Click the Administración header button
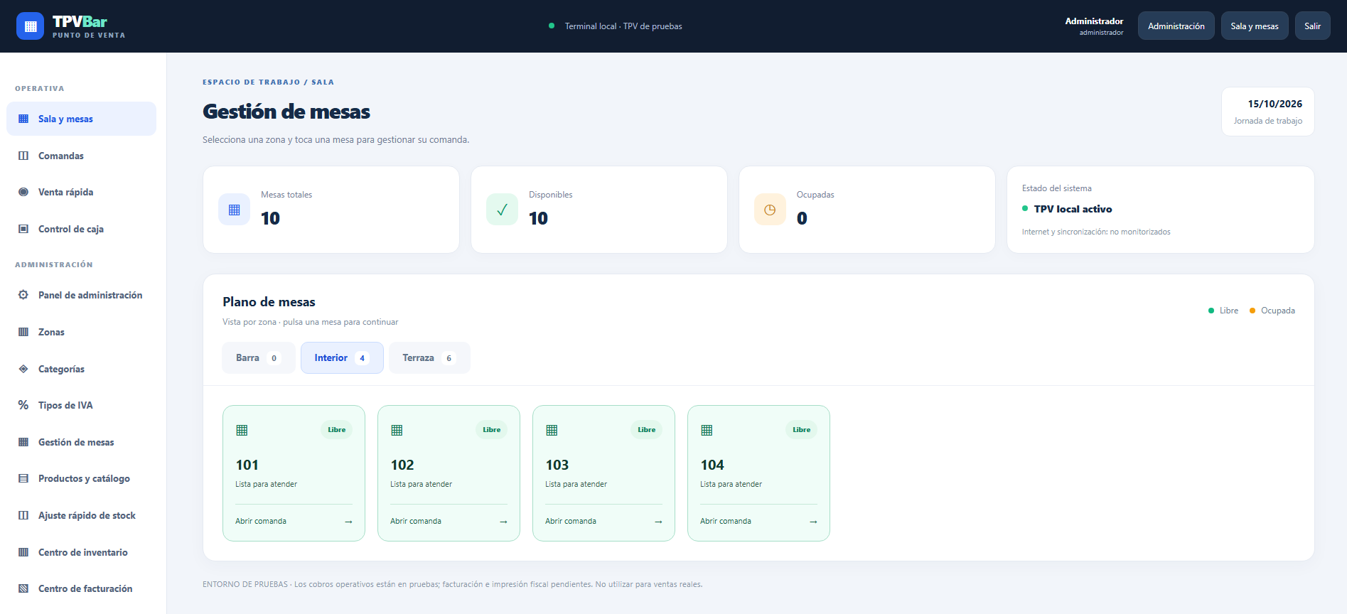This screenshot has height=614, width=1347. pyautogui.click(x=1176, y=26)
